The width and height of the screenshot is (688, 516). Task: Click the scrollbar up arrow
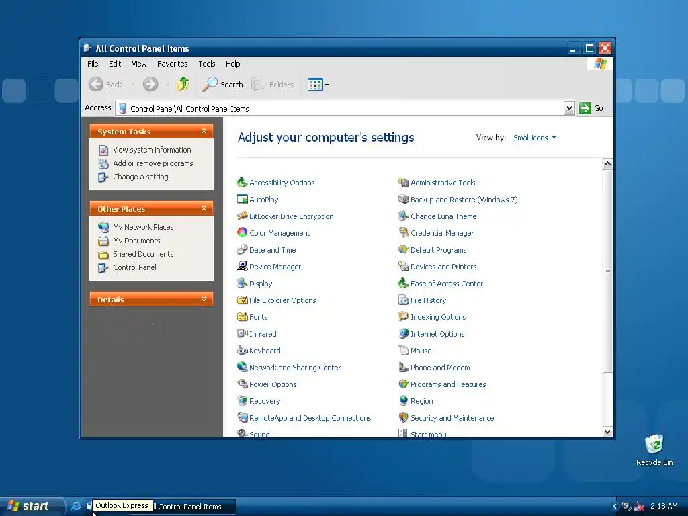tap(607, 164)
